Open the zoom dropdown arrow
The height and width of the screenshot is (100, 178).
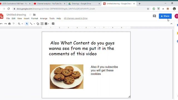22,24
